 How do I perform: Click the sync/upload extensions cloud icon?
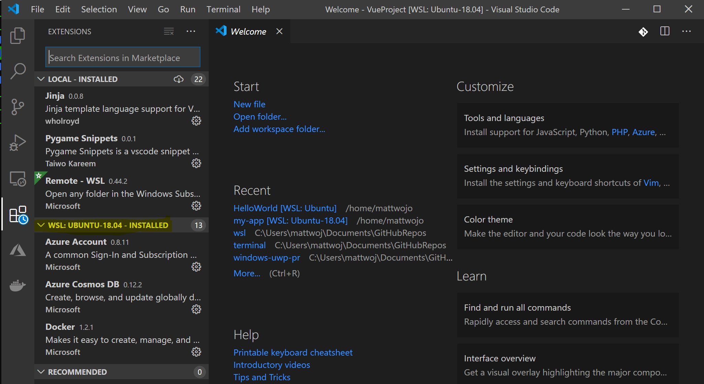coord(179,79)
